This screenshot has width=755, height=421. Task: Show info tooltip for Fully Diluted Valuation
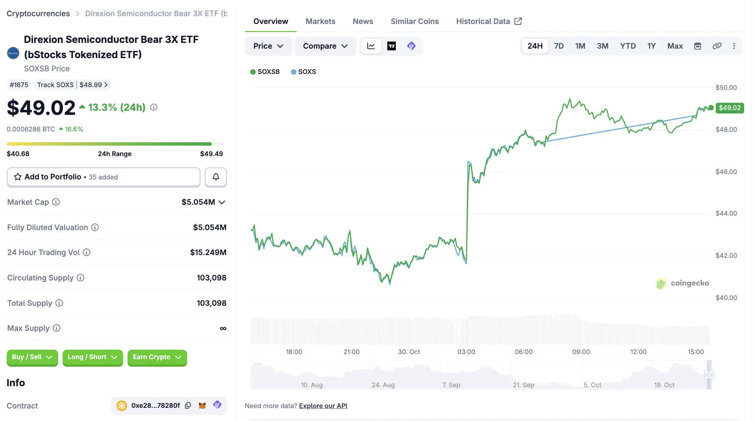95,227
